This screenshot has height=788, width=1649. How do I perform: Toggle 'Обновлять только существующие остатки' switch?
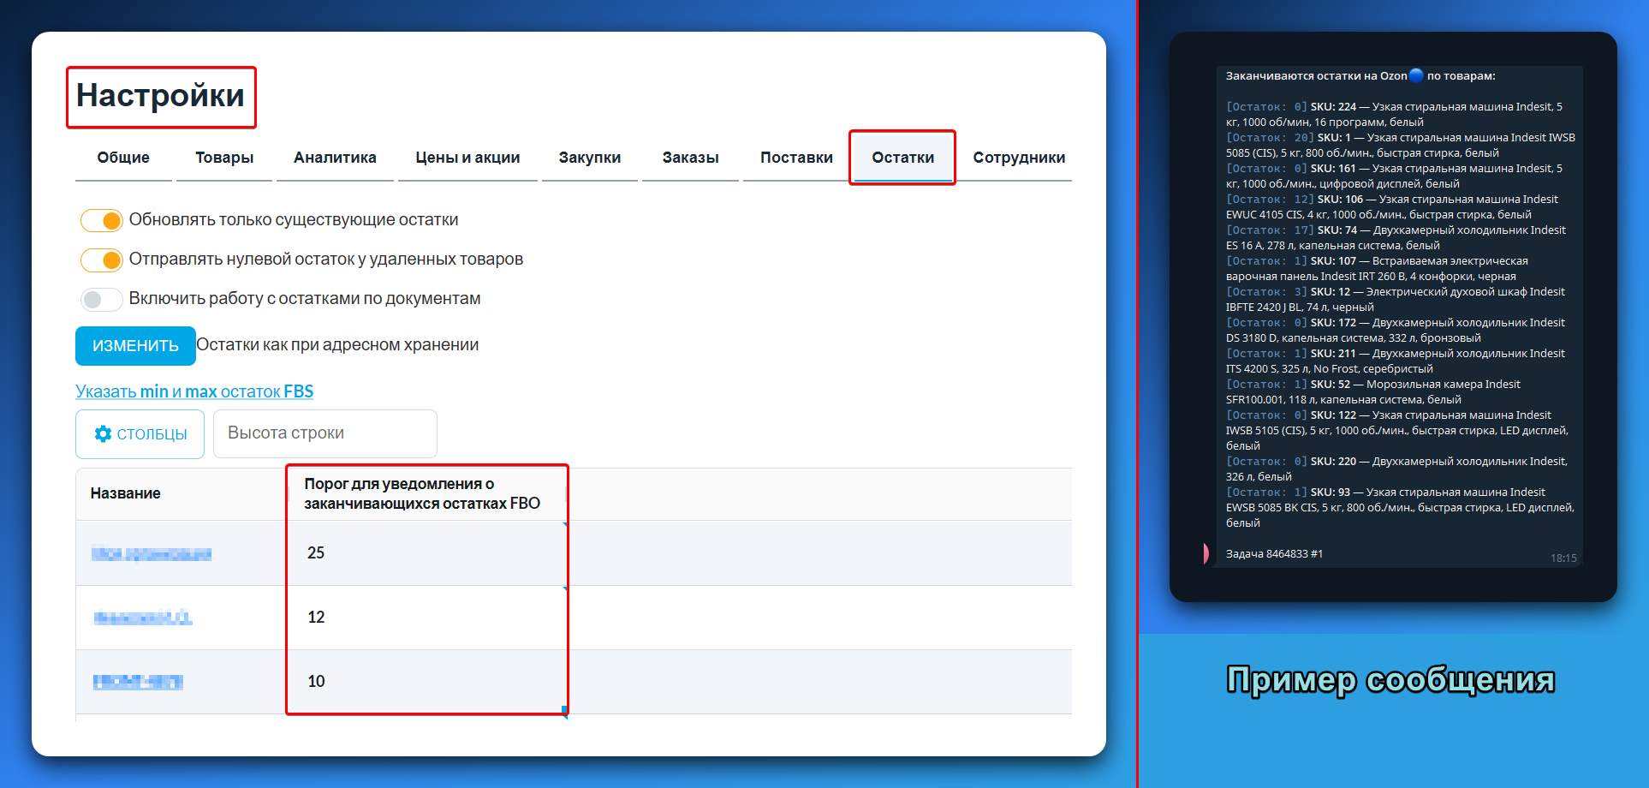point(101,220)
